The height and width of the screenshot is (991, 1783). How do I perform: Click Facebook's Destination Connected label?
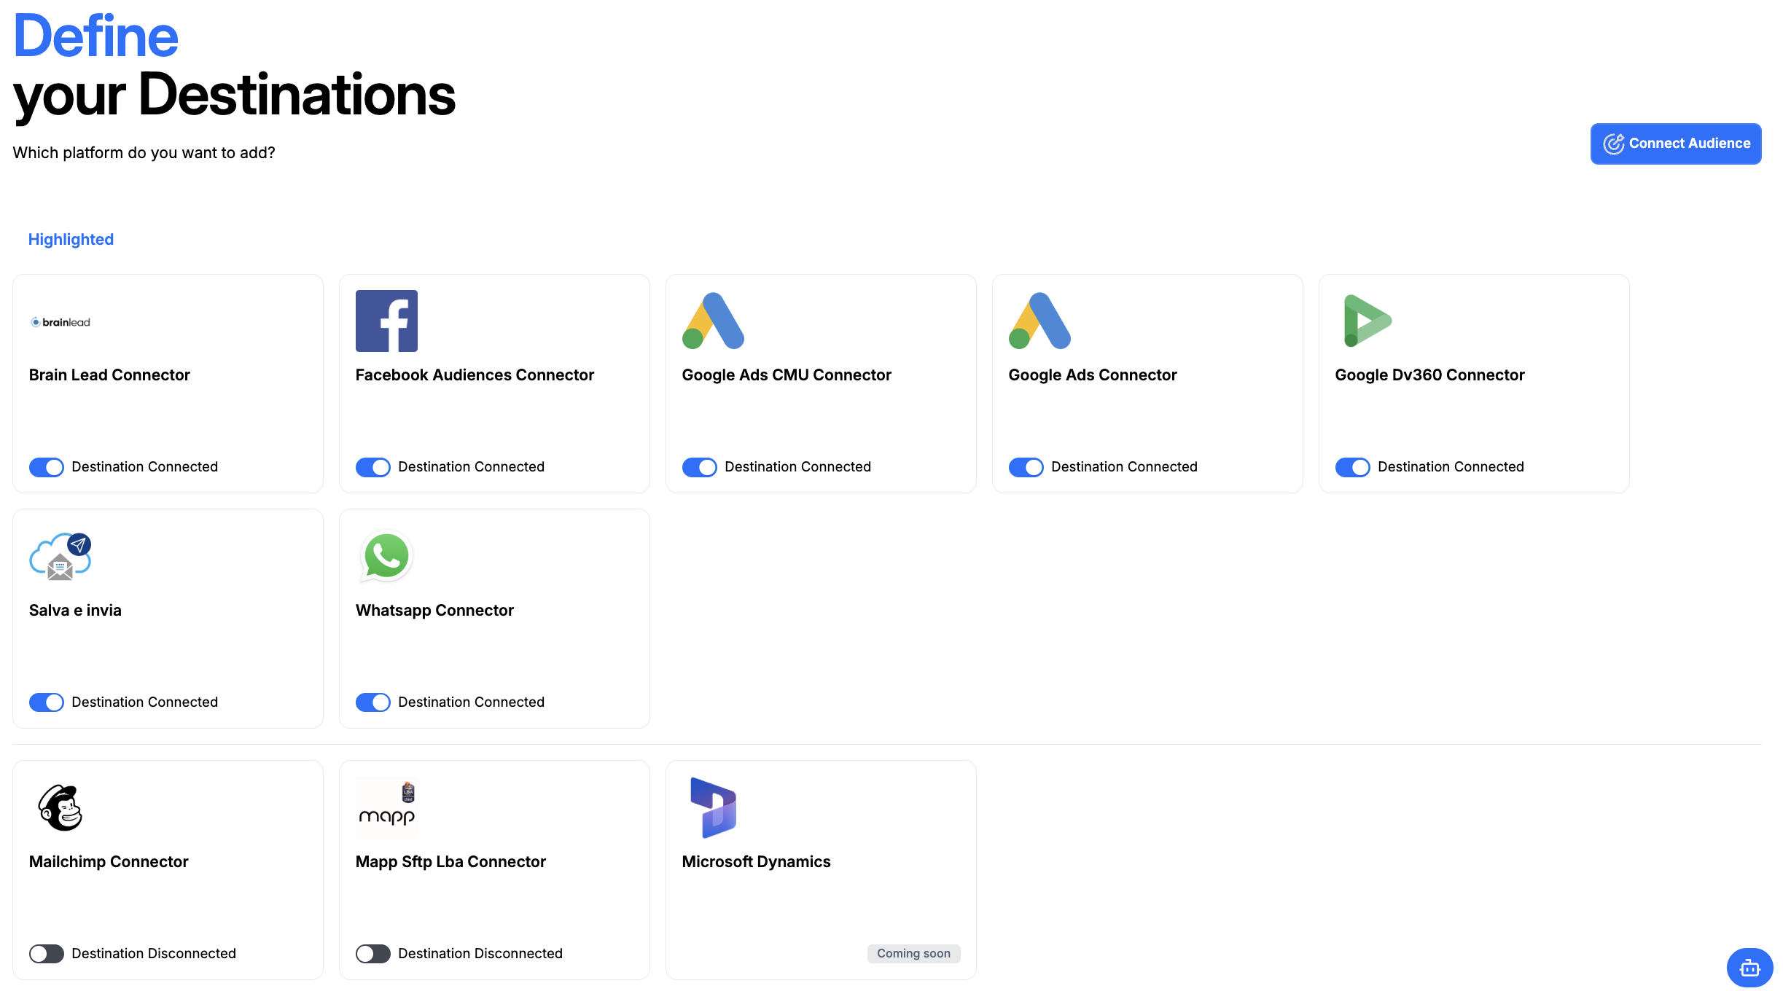(x=471, y=466)
